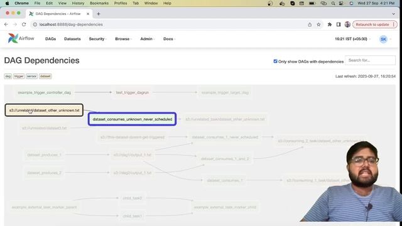Go back with the browser back arrow
Viewport: 402px width, 226px height.
coord(6,24)
